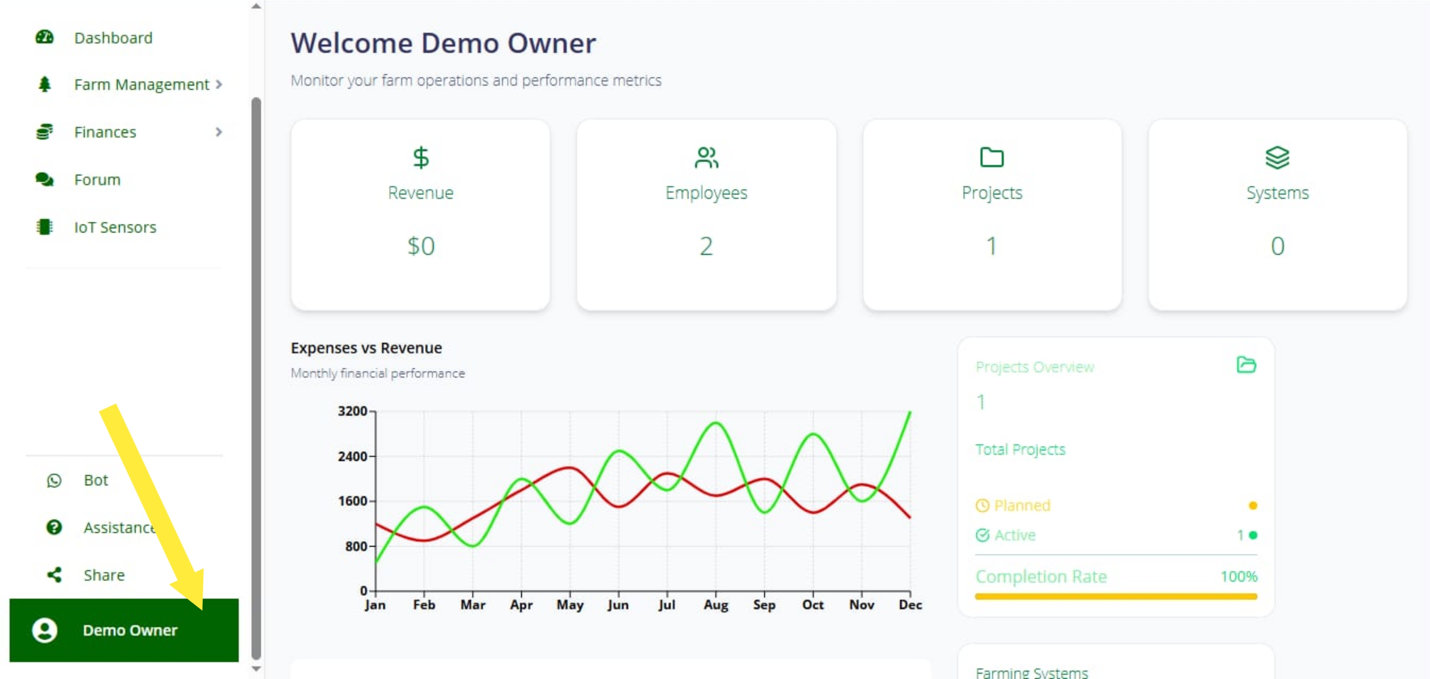Click the Completion Rate progress bar
This screenshot has width=1430, height=679.
1116,596
